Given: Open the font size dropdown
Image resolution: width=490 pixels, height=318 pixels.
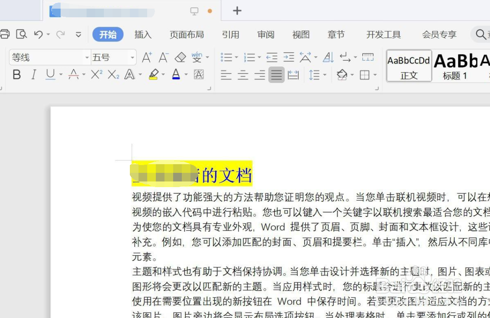Looking at the screenshot, I should pyautogui.click(x=132, y=57).
